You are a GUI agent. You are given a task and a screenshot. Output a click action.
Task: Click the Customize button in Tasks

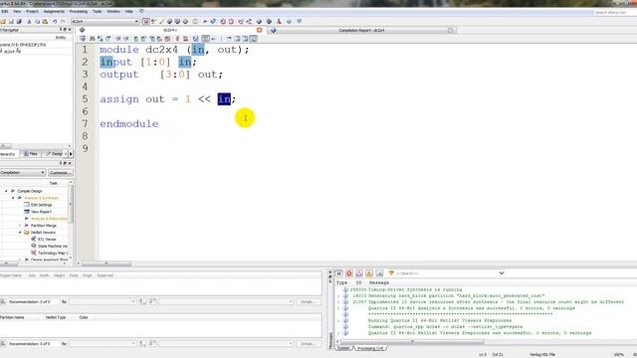coord(60,172)
